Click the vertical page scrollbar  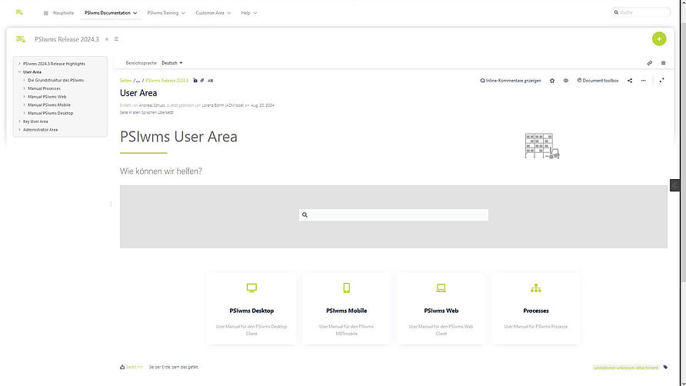[x=684, y=153]
